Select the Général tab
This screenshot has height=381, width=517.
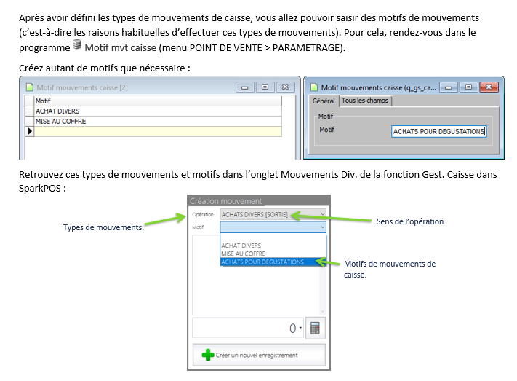pos(324,101)
